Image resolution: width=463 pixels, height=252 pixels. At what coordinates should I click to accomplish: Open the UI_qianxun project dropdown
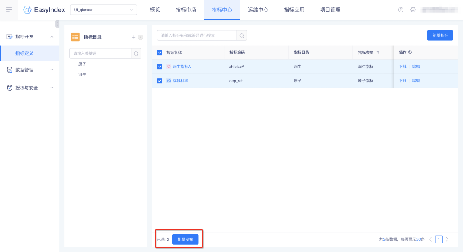(103, 10)
